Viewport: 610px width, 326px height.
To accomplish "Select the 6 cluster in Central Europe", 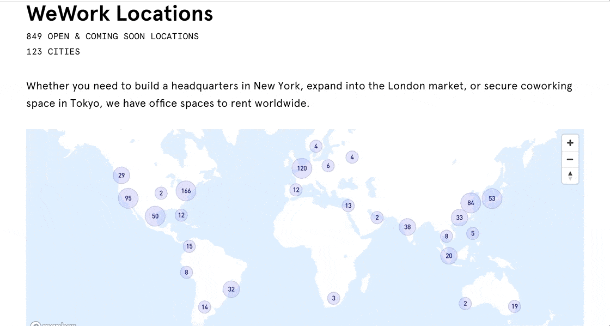I will (328, 166).
